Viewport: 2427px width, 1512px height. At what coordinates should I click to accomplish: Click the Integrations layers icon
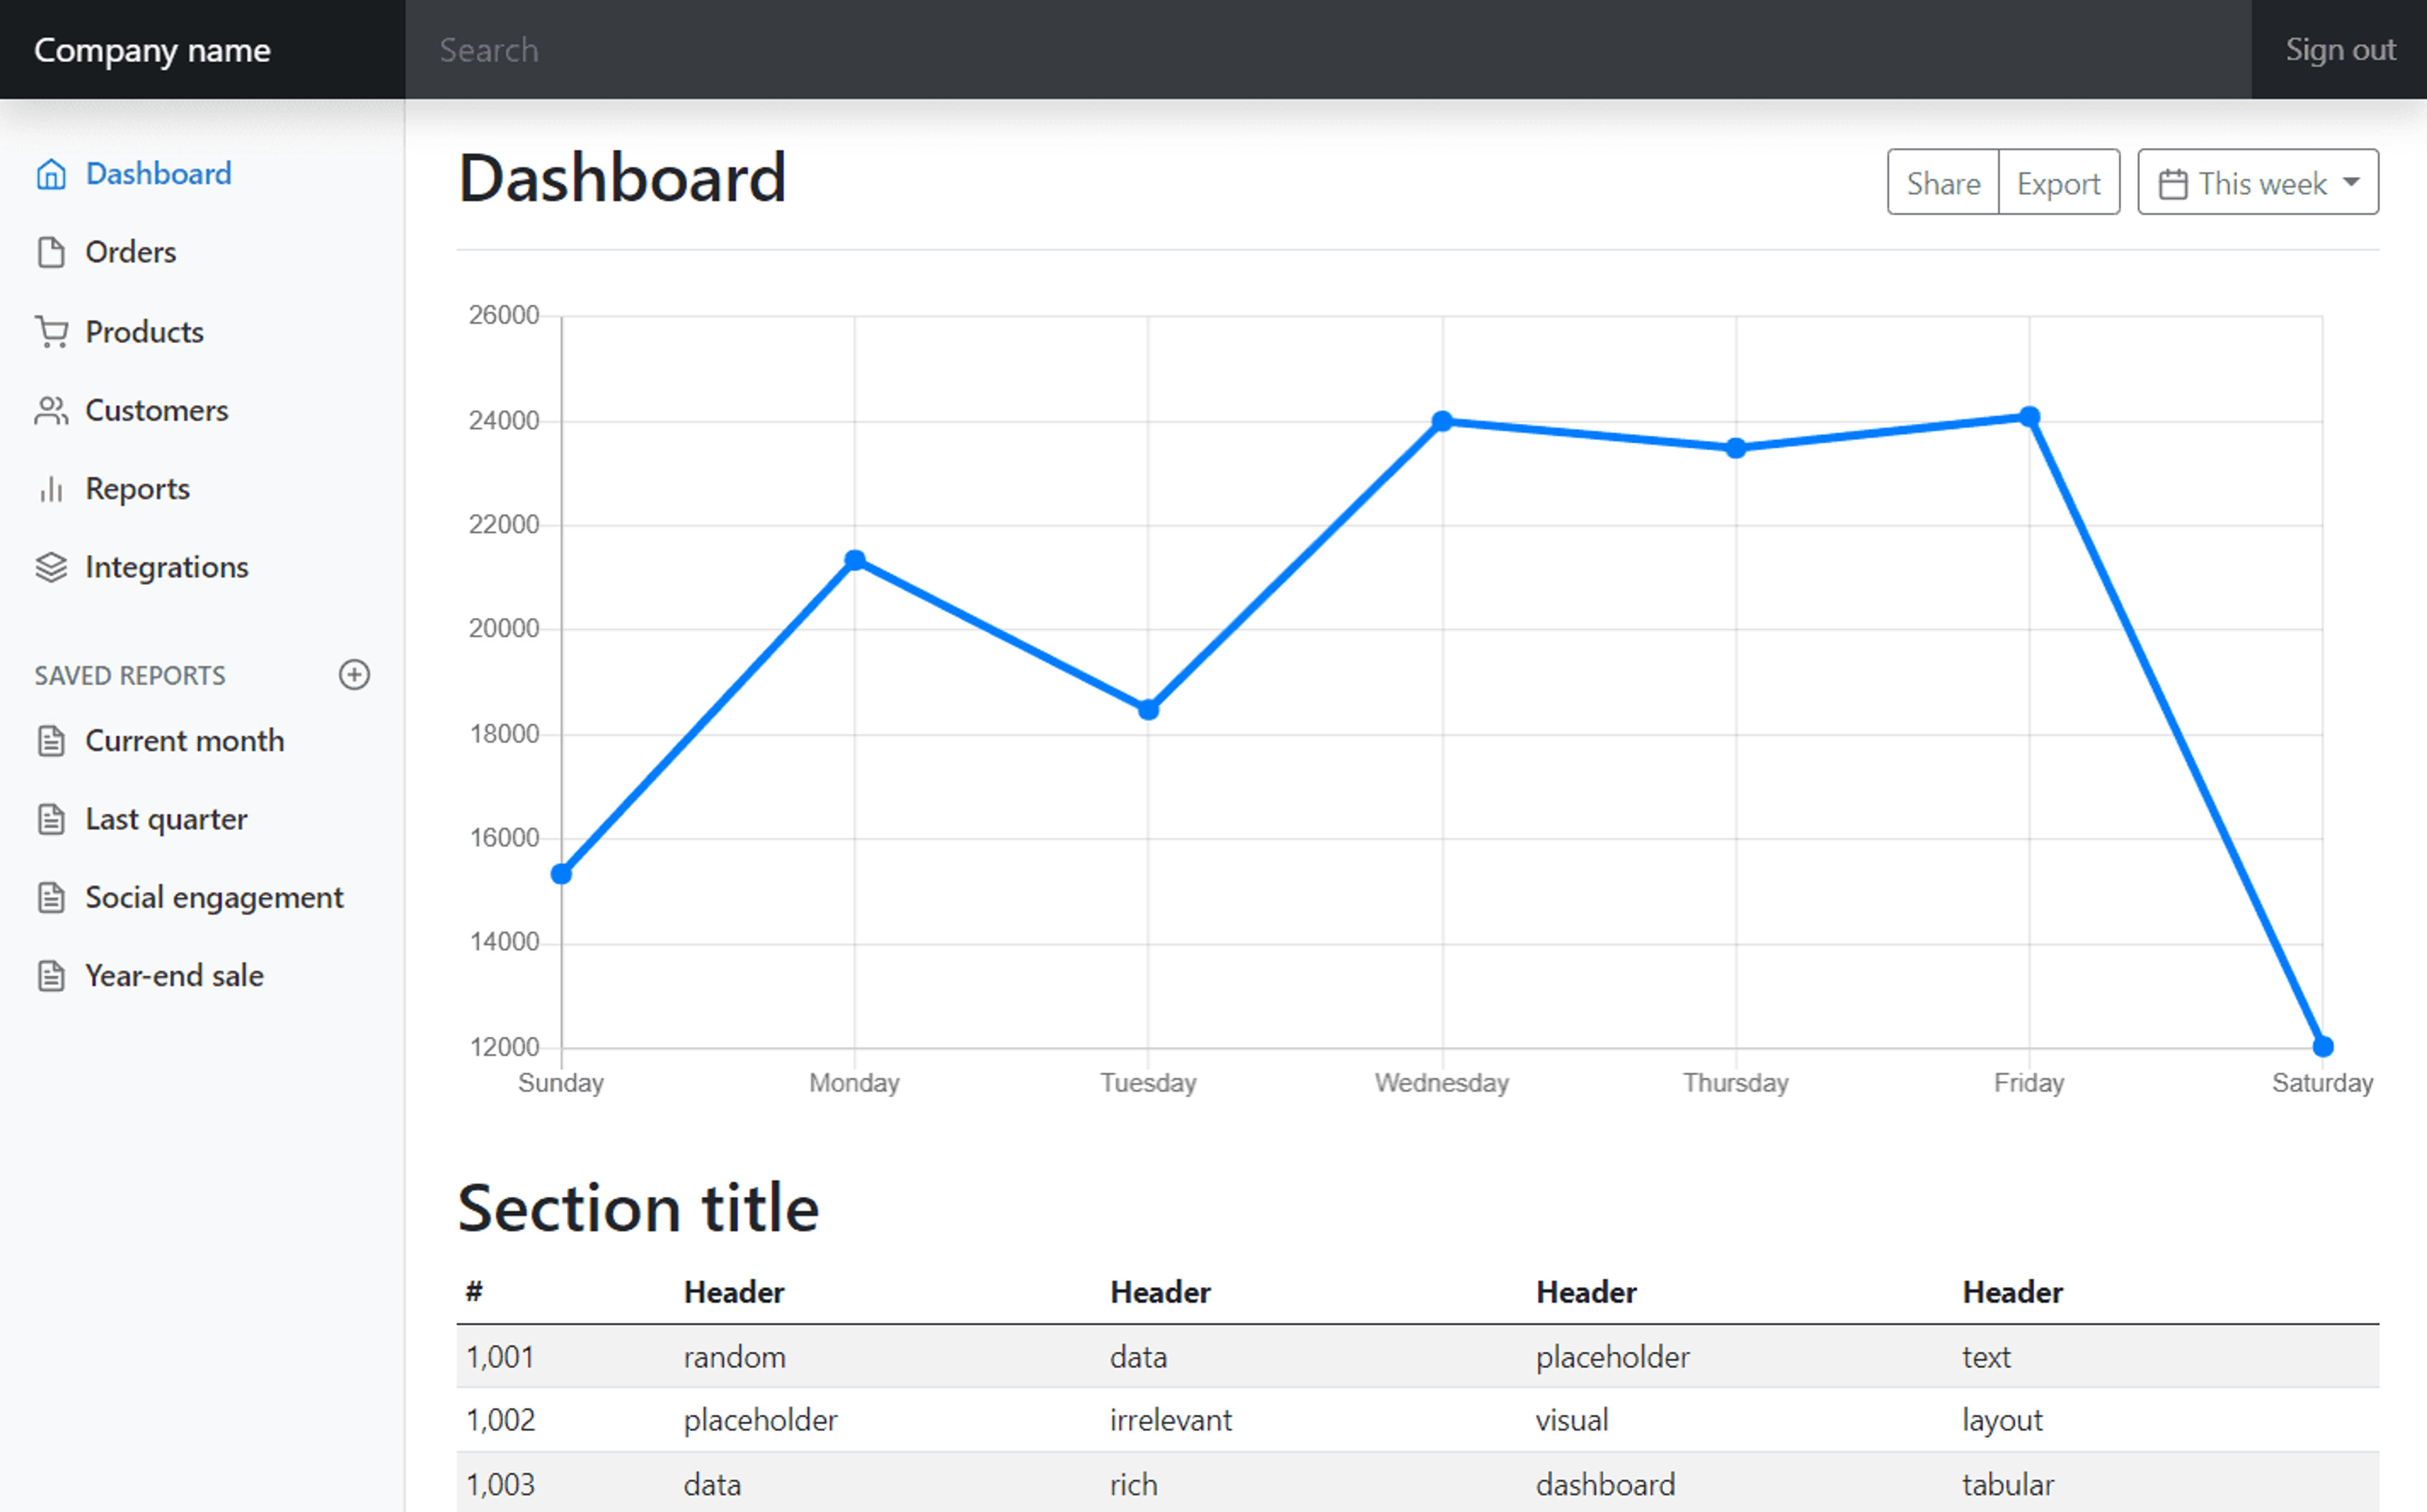(x=51, y=567)
